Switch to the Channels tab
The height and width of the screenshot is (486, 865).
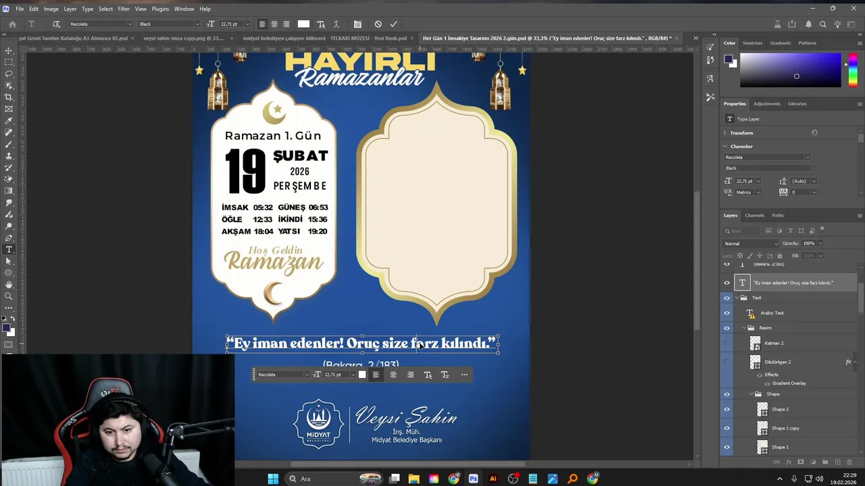[754, 215]
